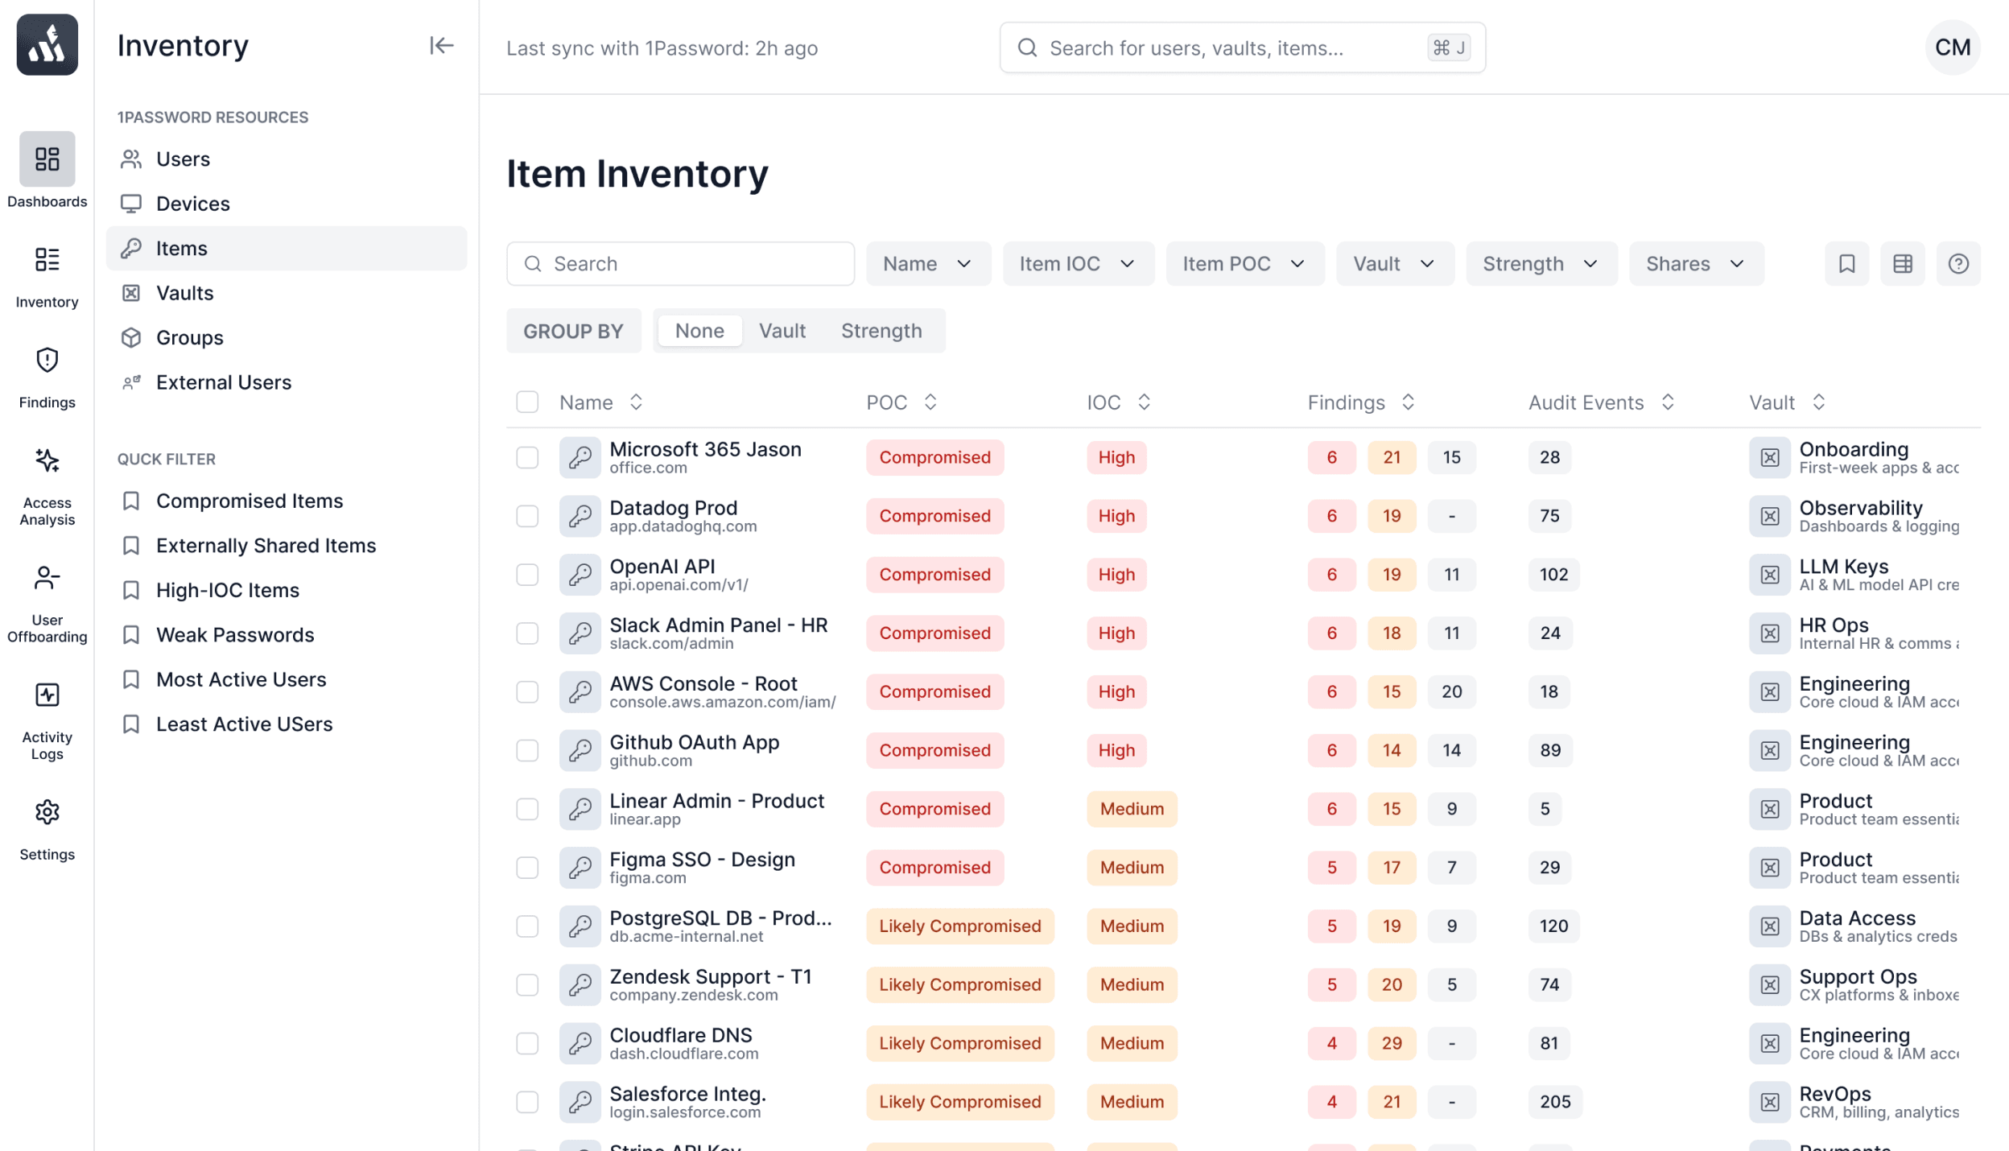Click Onboarding vault icon
The height and width of the screenshot is (1151, 2009).
[x=1769, y=457]
